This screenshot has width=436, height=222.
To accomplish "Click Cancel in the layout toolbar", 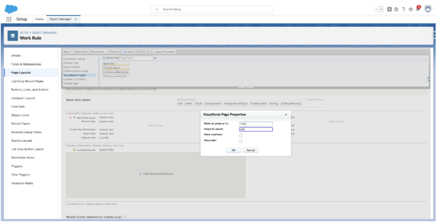I will click(115, 52).
